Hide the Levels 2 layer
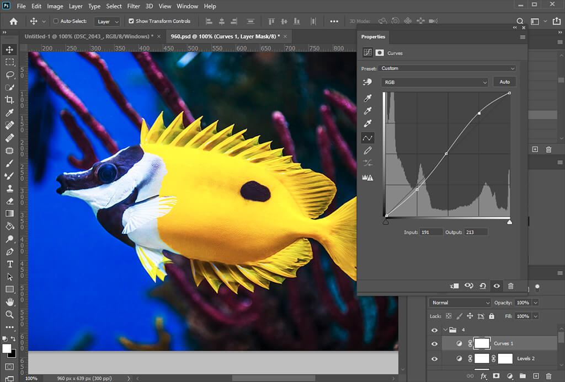565x382 pixels. tap(435, 359)
